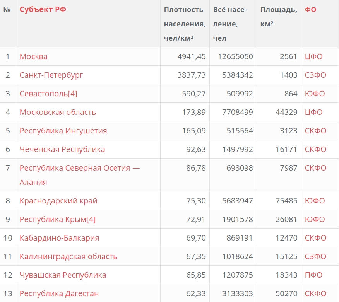Open the Севастополь[4] entry
339x302 pixels.
[x=48, y=94]
